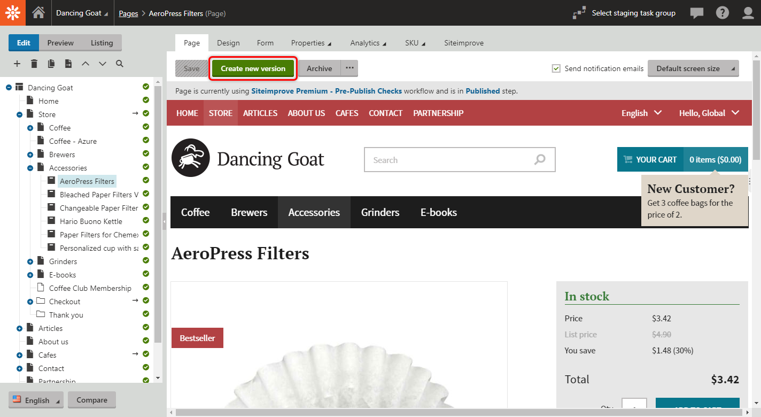Open the Pages breadcrumb link
The image size is (761, 417).
(x=128, y=13)
